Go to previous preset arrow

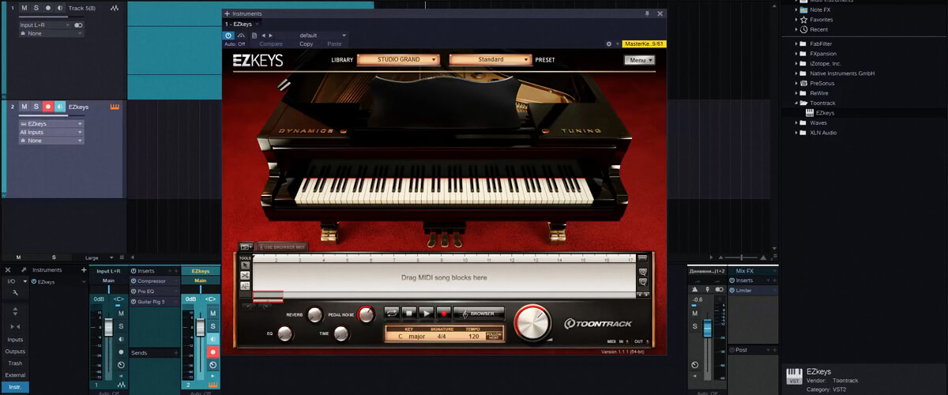(x=263, y=36)
